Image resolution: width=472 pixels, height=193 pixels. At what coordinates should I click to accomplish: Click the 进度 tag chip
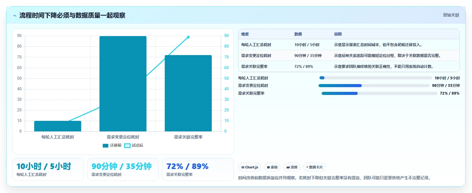292,167
